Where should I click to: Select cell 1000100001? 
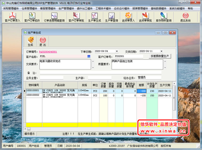click(x=34, y=91)
